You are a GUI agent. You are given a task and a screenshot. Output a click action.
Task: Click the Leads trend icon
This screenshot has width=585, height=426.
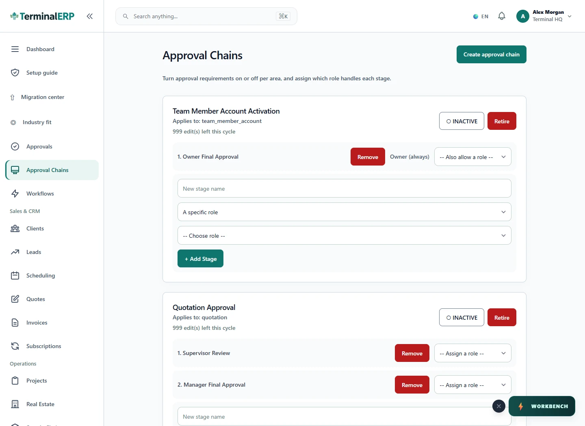click(x=15, y=252)
